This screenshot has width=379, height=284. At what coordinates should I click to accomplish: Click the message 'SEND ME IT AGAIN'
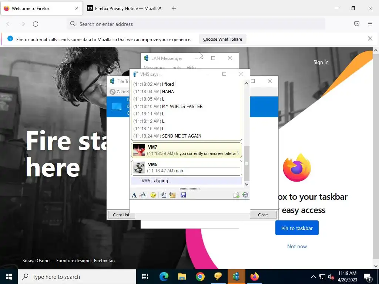coord(181,136)
